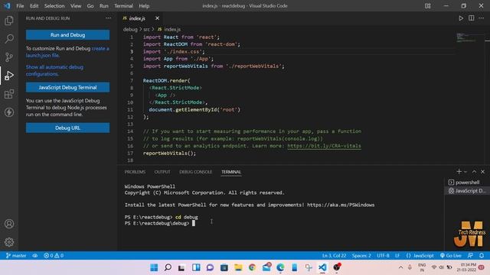490x275 pixels.
Task: Open the Explorer view in the activity bar
Action: tap(9, 21)
